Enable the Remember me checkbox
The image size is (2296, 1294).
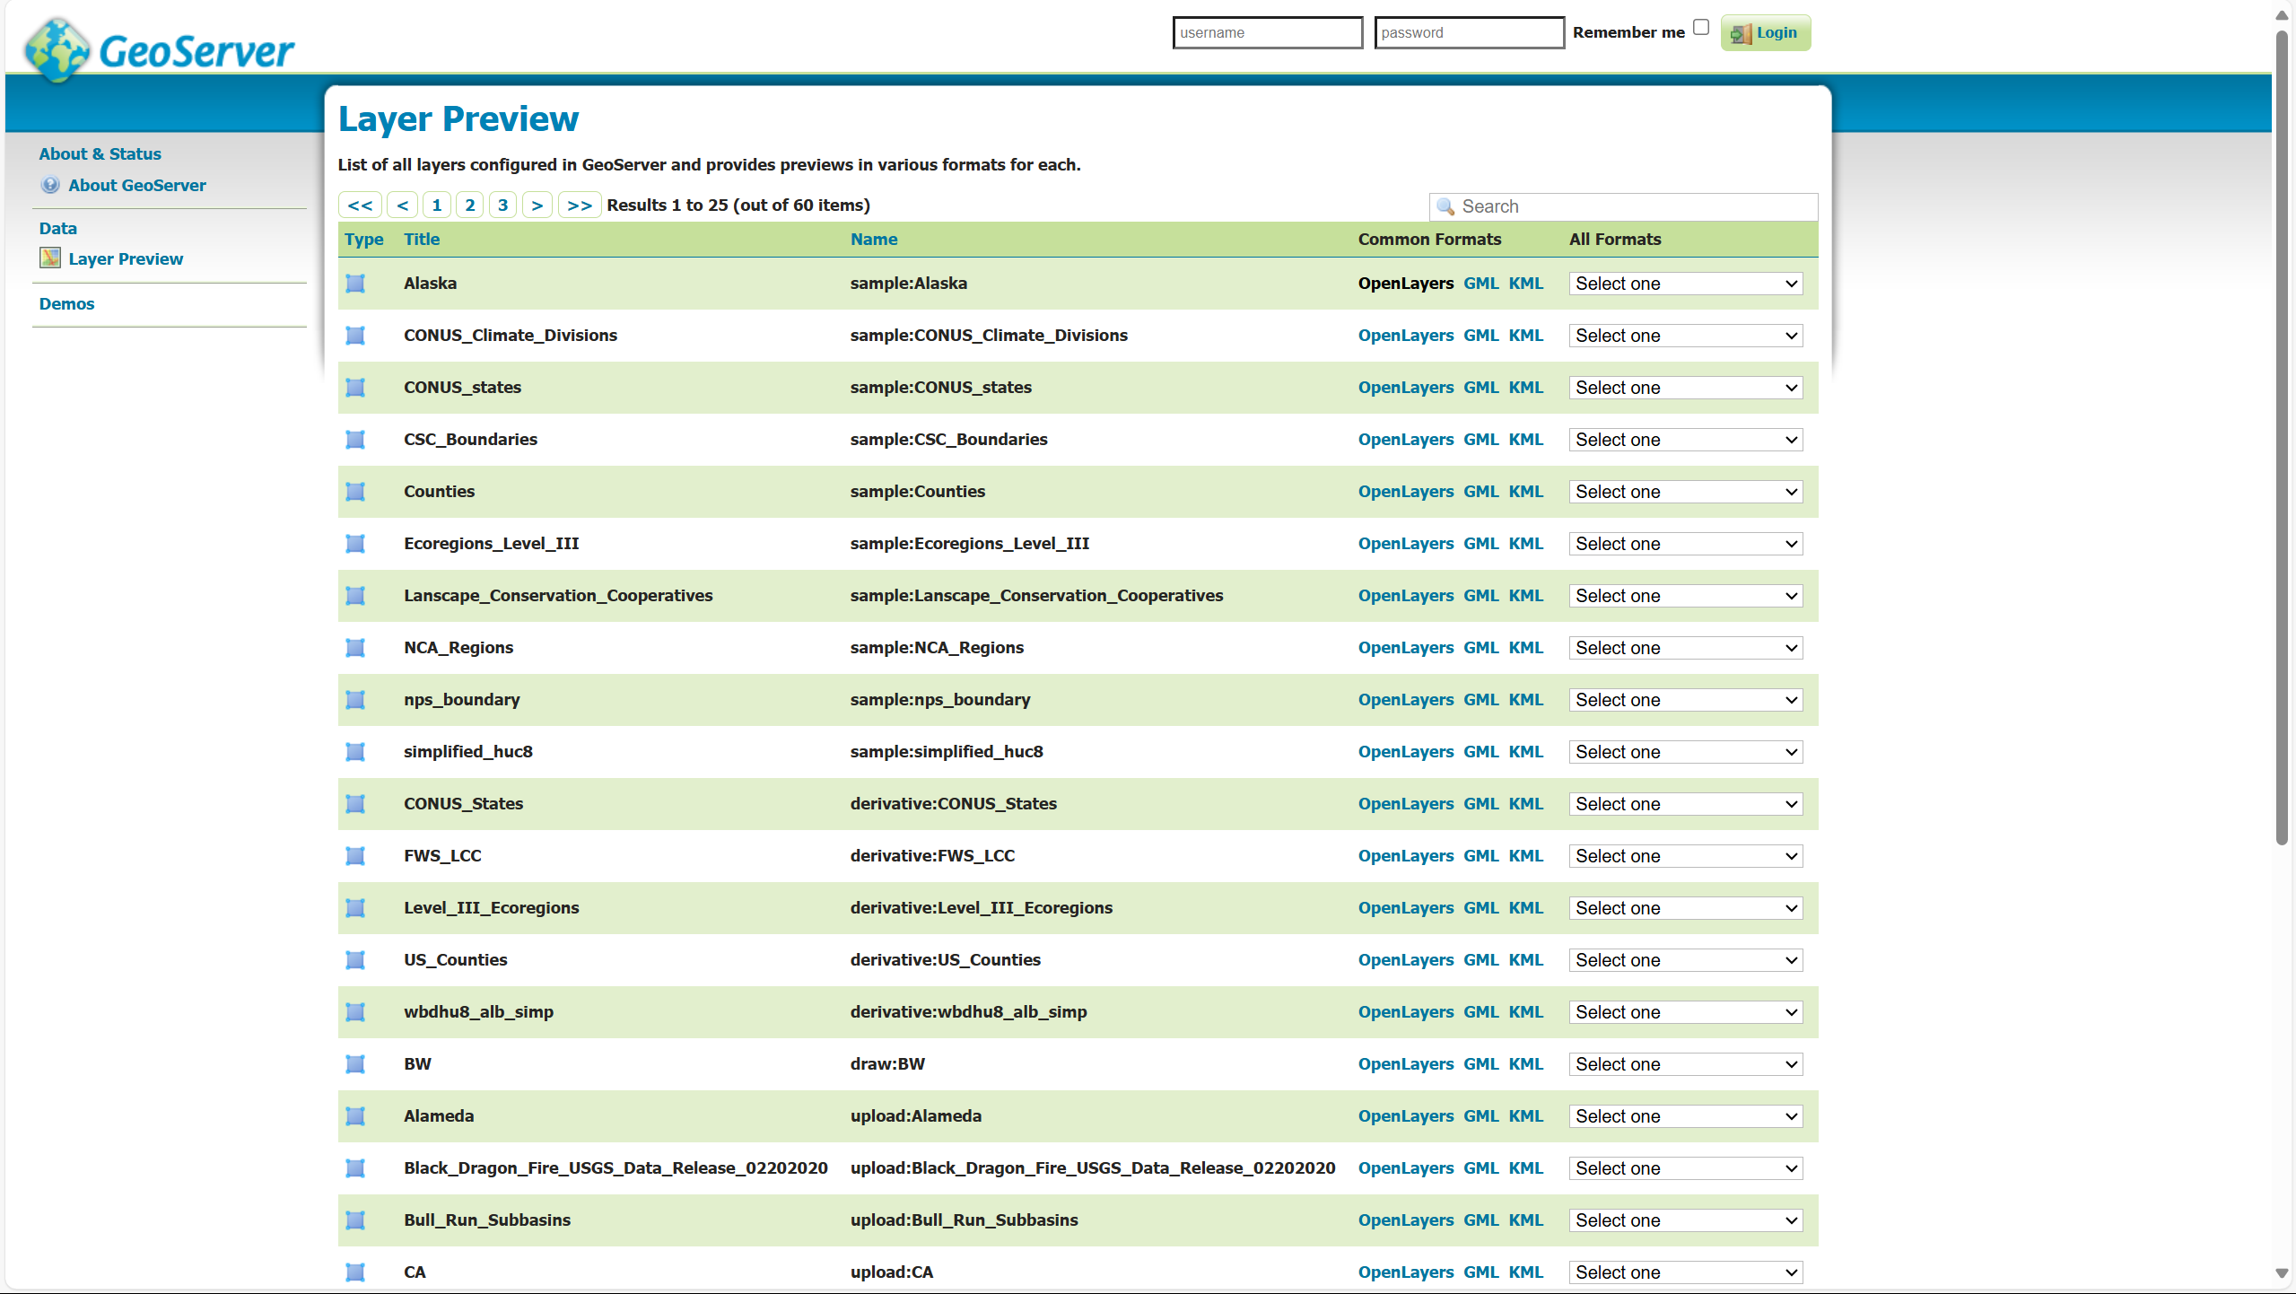coord(1700,28)
